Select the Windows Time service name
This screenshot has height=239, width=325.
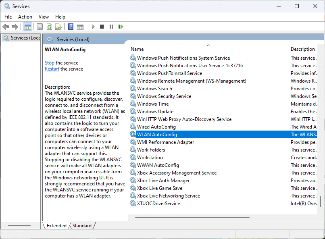(153, 104)
